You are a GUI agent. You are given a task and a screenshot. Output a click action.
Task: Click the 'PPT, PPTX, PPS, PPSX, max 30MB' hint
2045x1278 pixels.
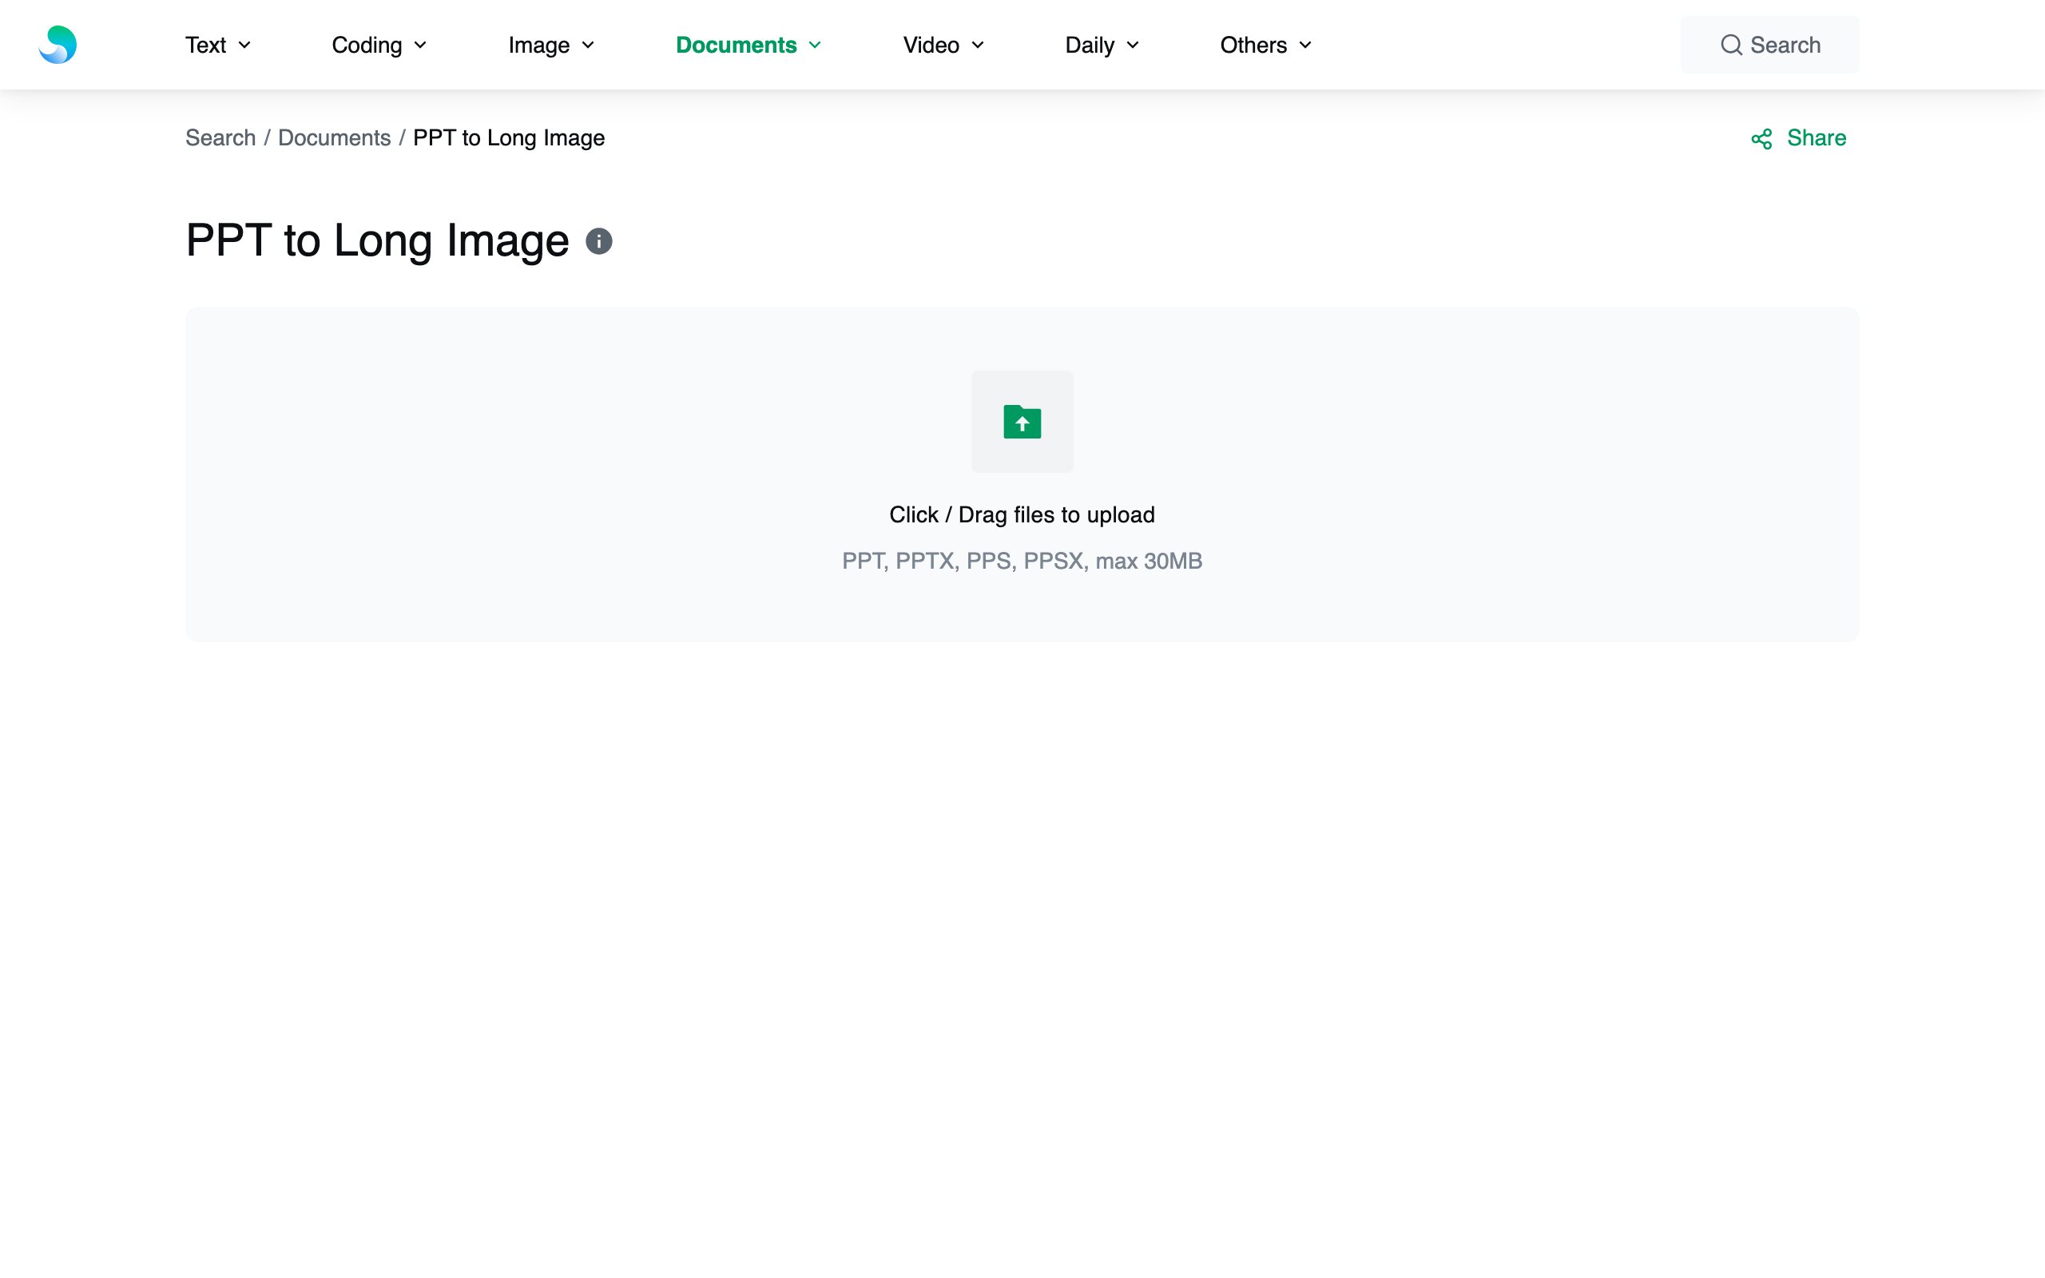point(1022,562)
